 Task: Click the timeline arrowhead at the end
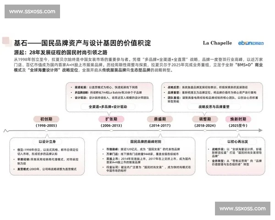tap(261, 130)
